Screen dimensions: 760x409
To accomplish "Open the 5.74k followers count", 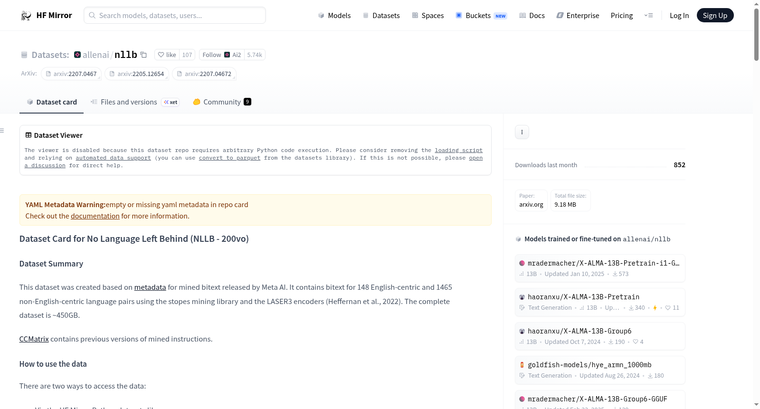I will [255, 55].
